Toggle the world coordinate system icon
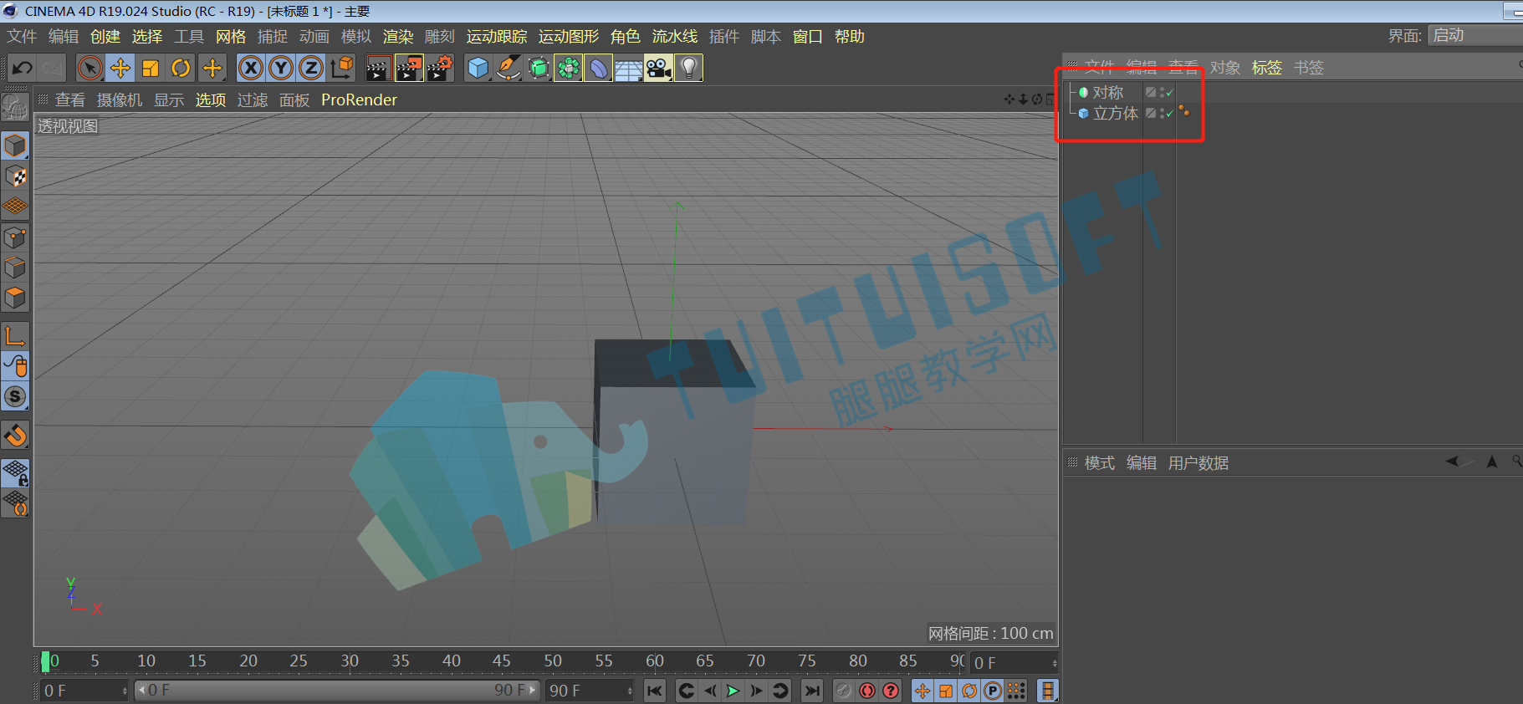1523x704 pixels. tap(341, 68)
